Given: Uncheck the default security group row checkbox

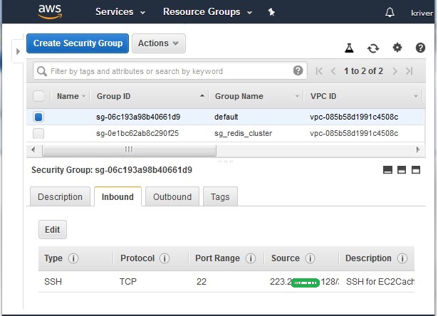Looking at the screenshot, I should 38,117.
